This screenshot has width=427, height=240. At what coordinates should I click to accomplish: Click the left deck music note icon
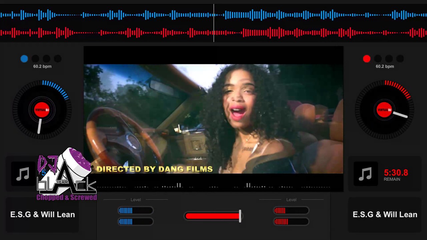click(x=23, y=174)
